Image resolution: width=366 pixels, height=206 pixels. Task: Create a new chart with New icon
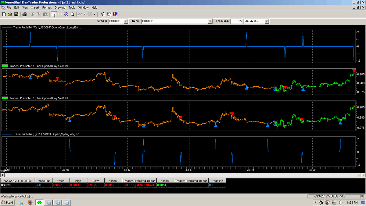point(4,14)
